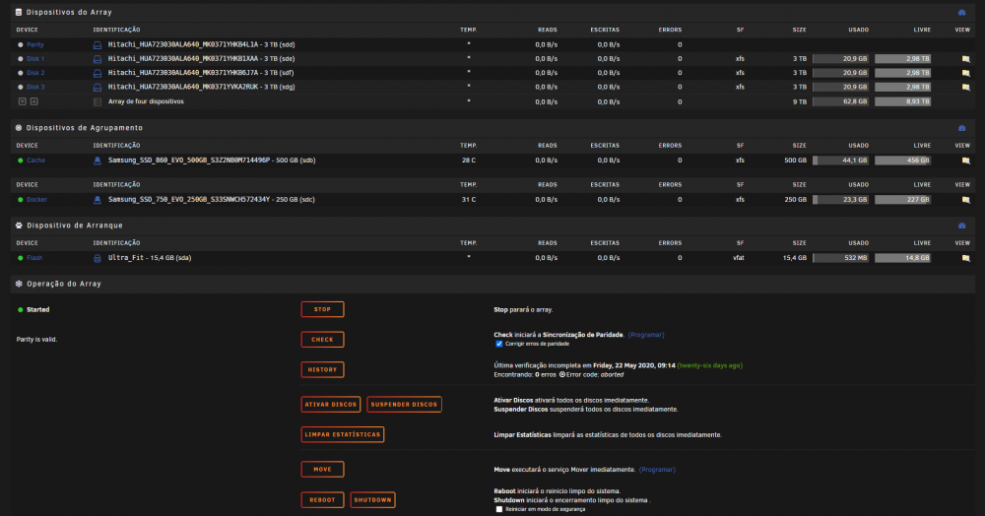Toggle the Corrigir erros de paridade checkbox
The width and height of the screenshot is (985, 516).
point(498,344)
